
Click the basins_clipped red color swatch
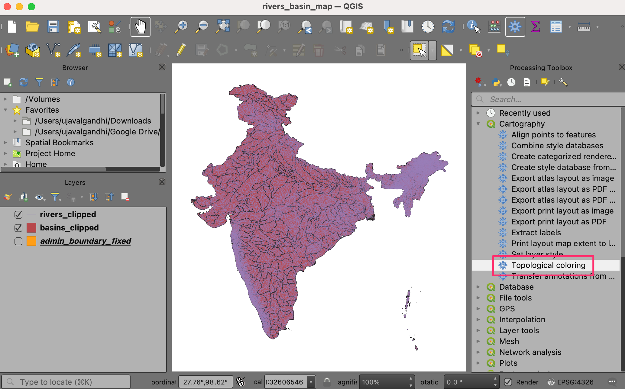pos(31,228)
